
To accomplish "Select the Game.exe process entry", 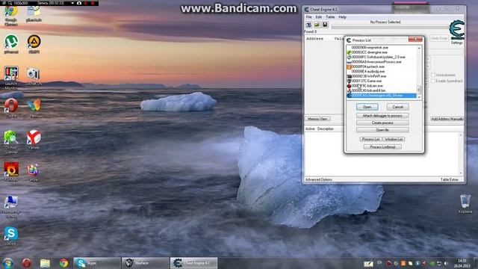I will click(382, 81).
